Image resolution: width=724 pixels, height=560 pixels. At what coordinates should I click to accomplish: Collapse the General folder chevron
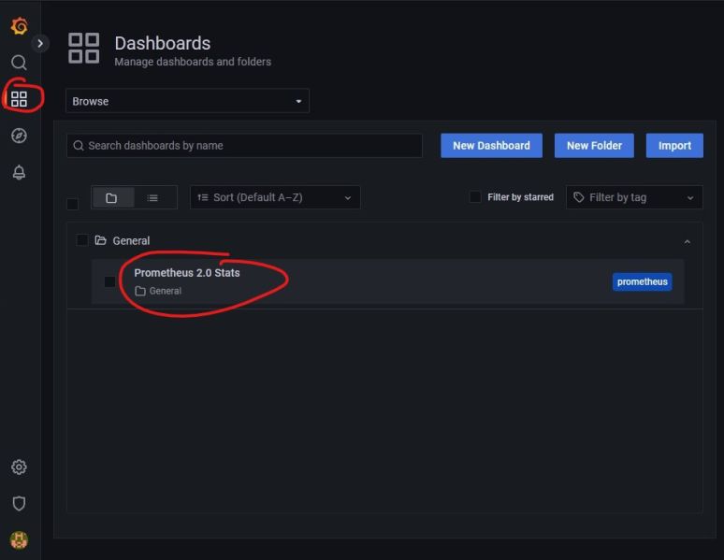pos(688,242)
